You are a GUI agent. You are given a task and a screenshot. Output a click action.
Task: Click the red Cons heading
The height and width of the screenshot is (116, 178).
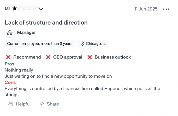(x=10, y=82)
